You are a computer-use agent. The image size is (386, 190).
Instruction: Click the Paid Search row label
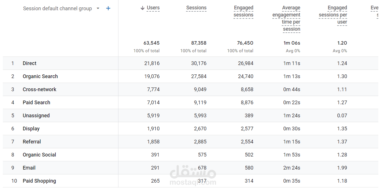pyautogui.click(x=36, y=103)
